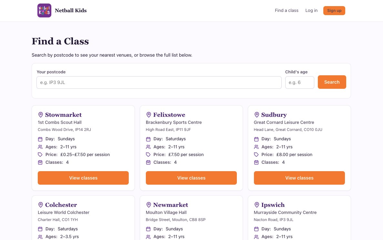Click the text 1st Combs Scout Hall
Viewport: 383px width, 240px height.
tap(60, 122)
